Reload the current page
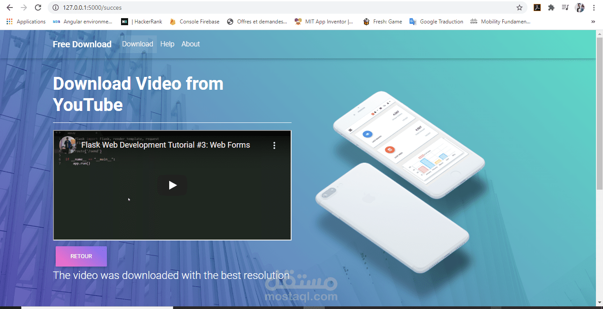This screenshot has height=309, width=603. coord(38,8)
